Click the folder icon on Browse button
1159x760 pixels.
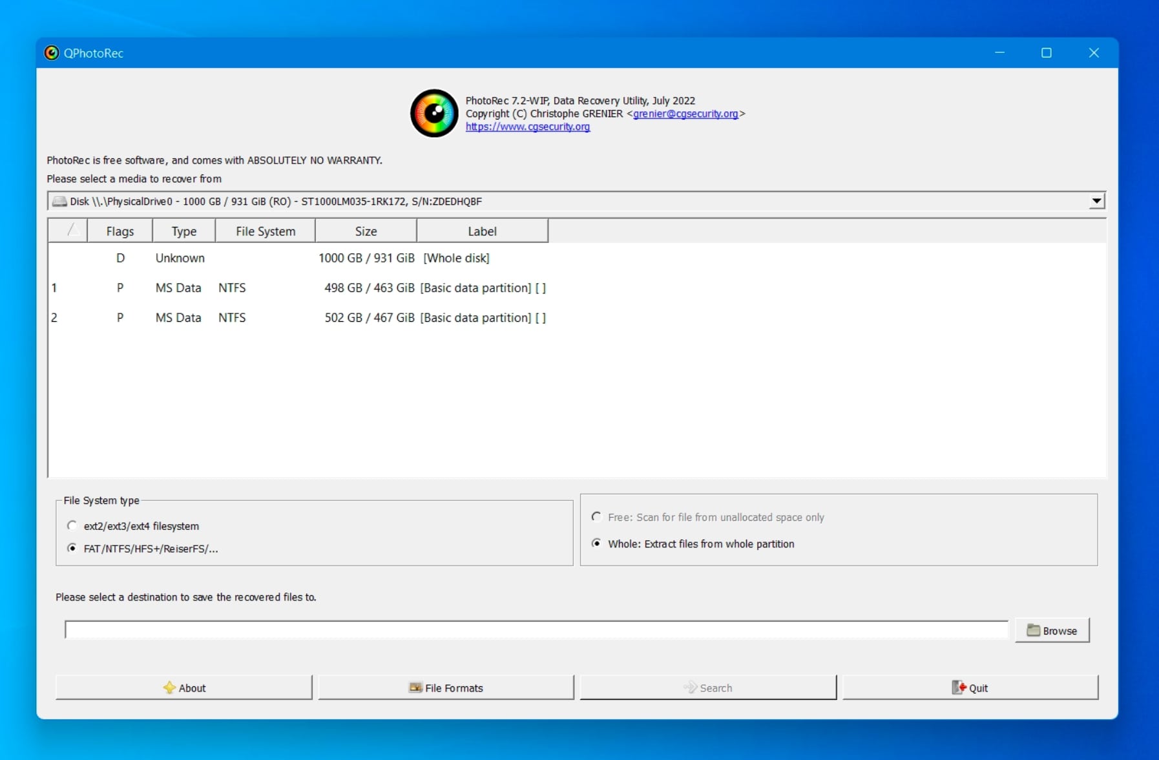1034,630
